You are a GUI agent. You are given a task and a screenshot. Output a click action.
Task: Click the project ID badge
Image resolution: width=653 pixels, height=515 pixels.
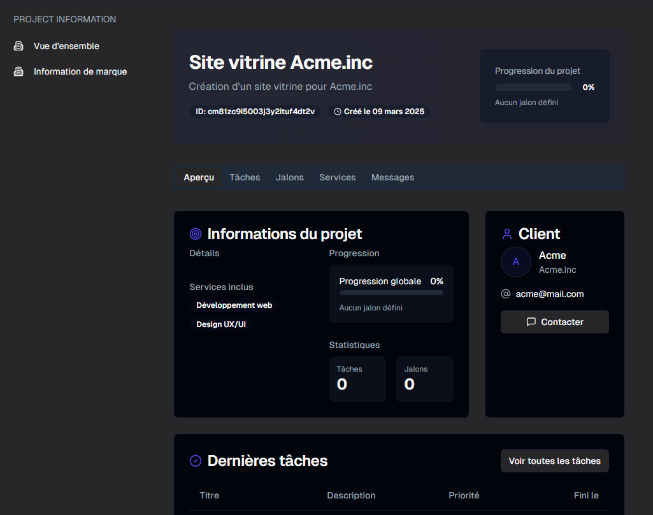(x=255, y=112)
